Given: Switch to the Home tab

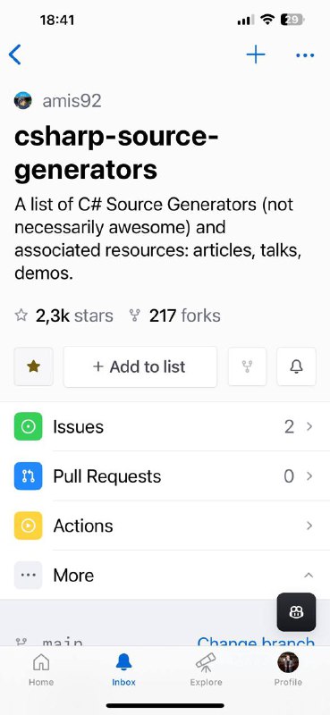Looking at the screenshot, I should pyautogui.click(x=41, y=669).
